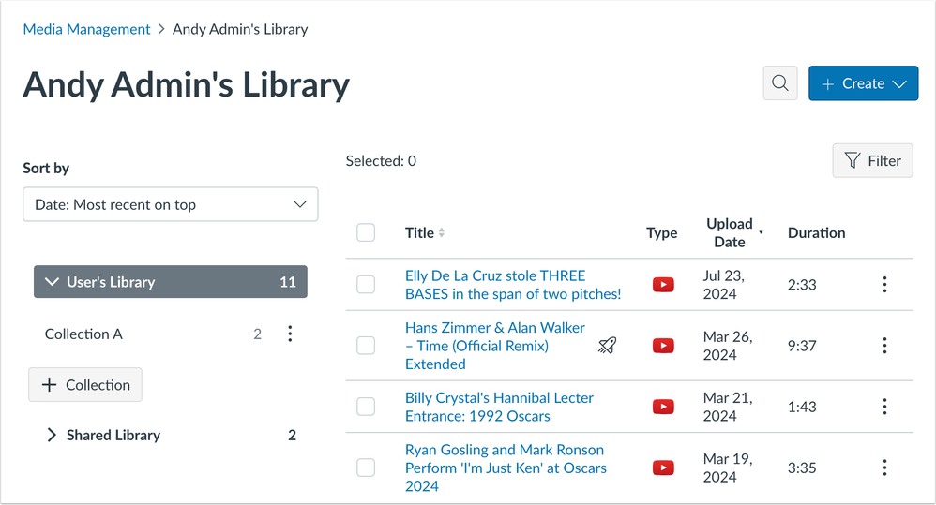The width and height of the screenshot is (936, 505).
Task: Open options for Elly De La Cruz video
Action: 884,285
